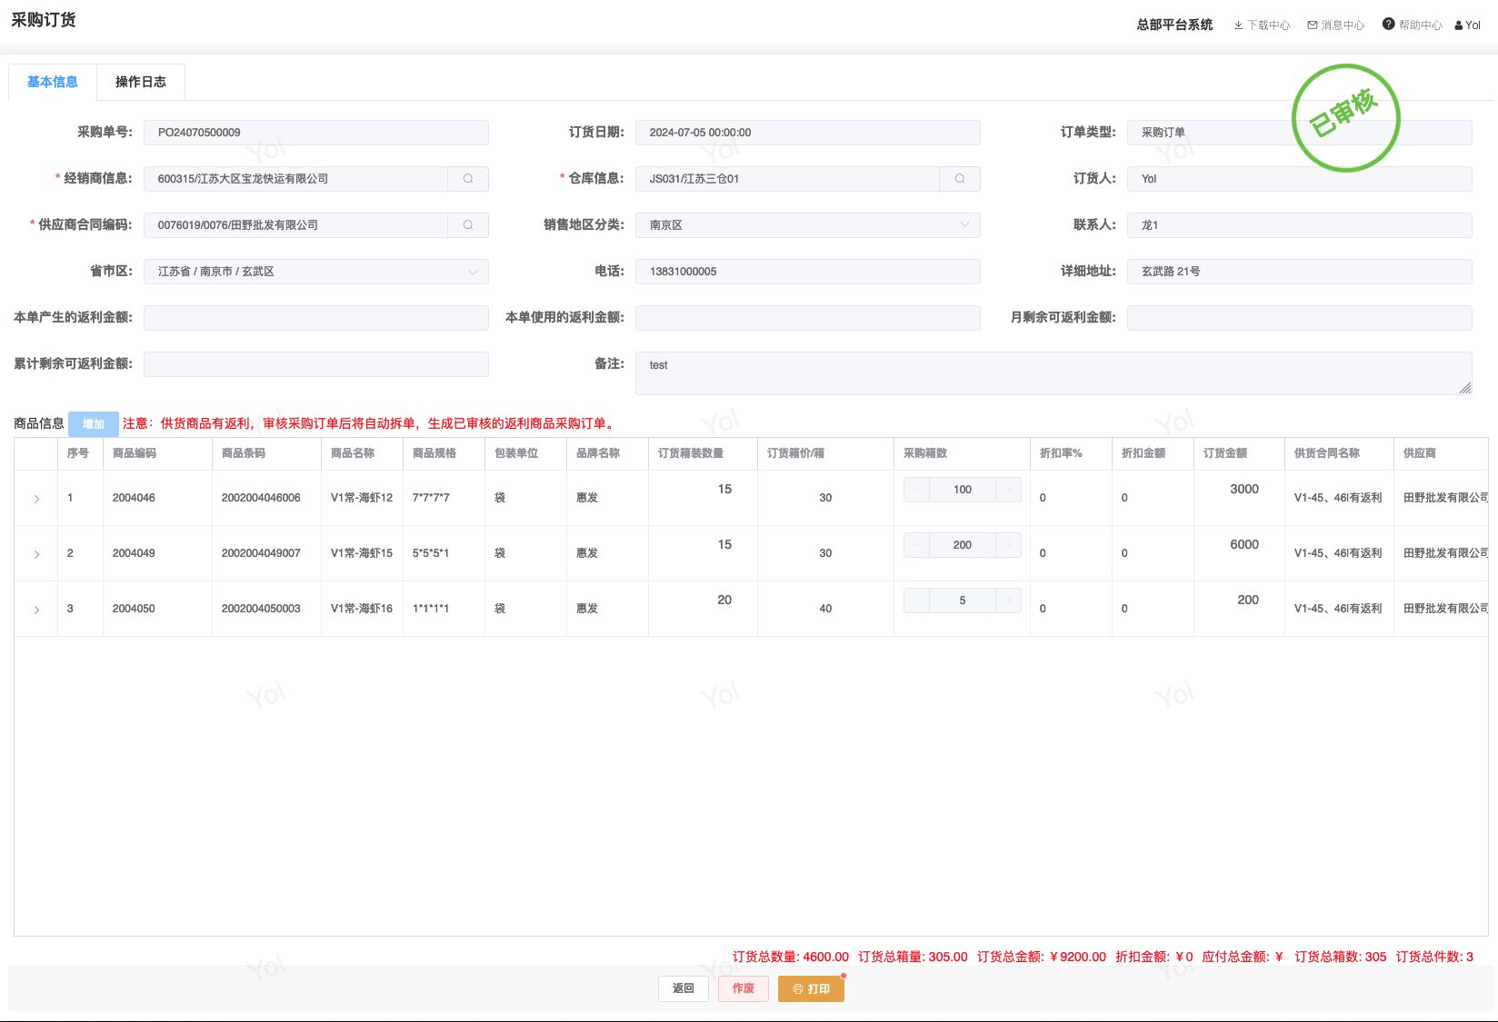Open the 帮助中心 help center
Viewport: 1498px width, 1022px height.
point(1413,25)
